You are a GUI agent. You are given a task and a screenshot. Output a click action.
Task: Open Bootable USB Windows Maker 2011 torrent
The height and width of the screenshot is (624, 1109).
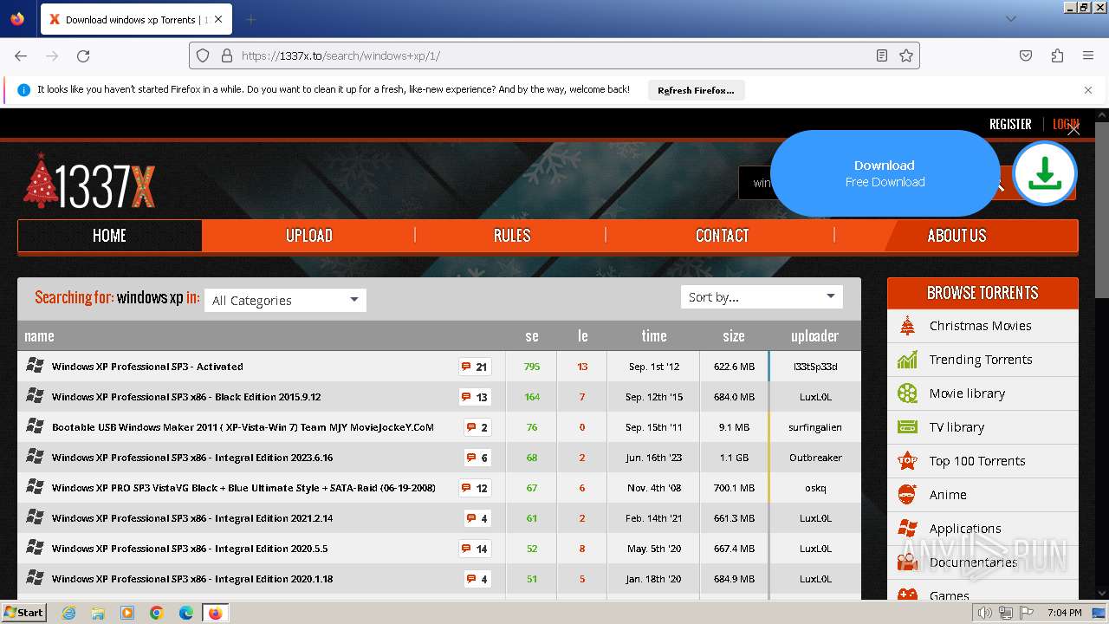pos(243,427)
